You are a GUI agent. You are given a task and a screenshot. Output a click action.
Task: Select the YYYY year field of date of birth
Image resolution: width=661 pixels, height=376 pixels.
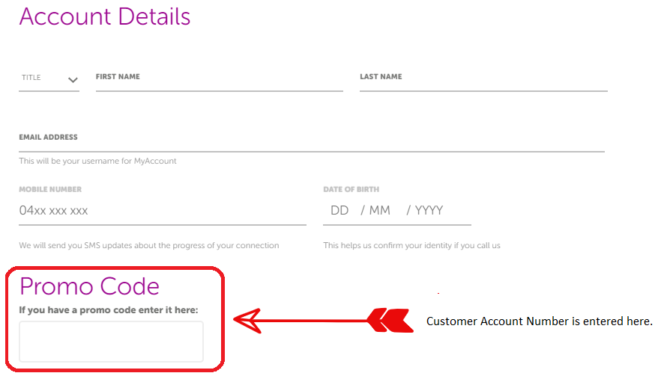point(429,210)
